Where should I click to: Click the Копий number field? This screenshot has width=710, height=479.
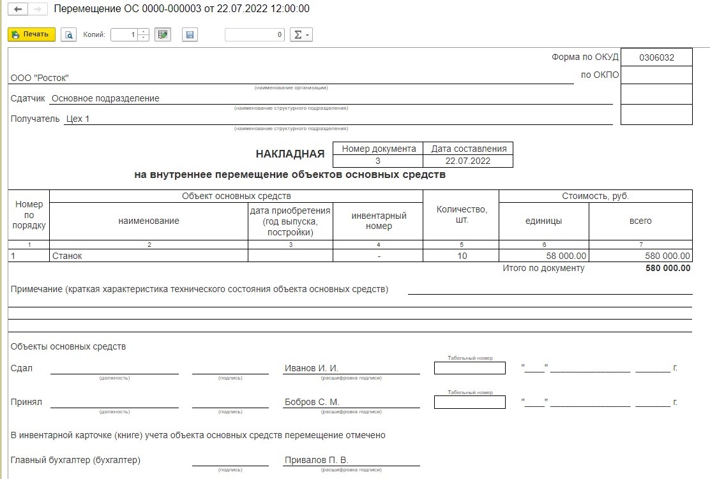tap(124, 34)
